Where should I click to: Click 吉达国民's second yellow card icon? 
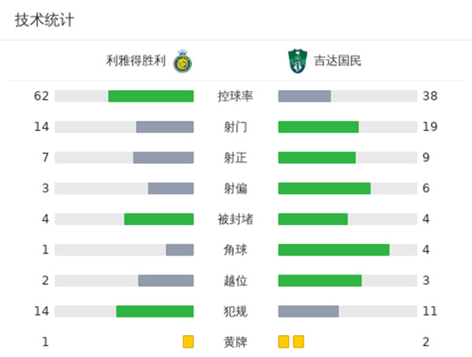[298, 341]
